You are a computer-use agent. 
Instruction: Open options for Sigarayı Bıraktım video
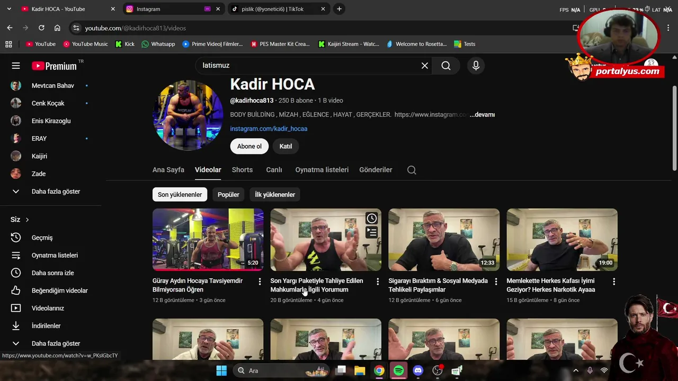[x=496, y=282]
